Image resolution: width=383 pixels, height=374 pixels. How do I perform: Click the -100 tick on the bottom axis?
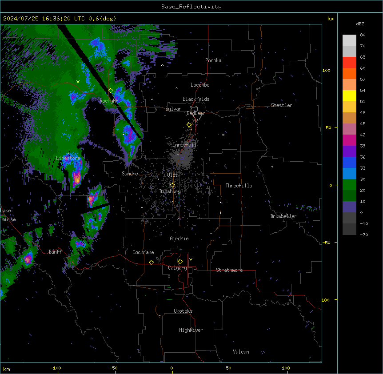coord(56,368)
